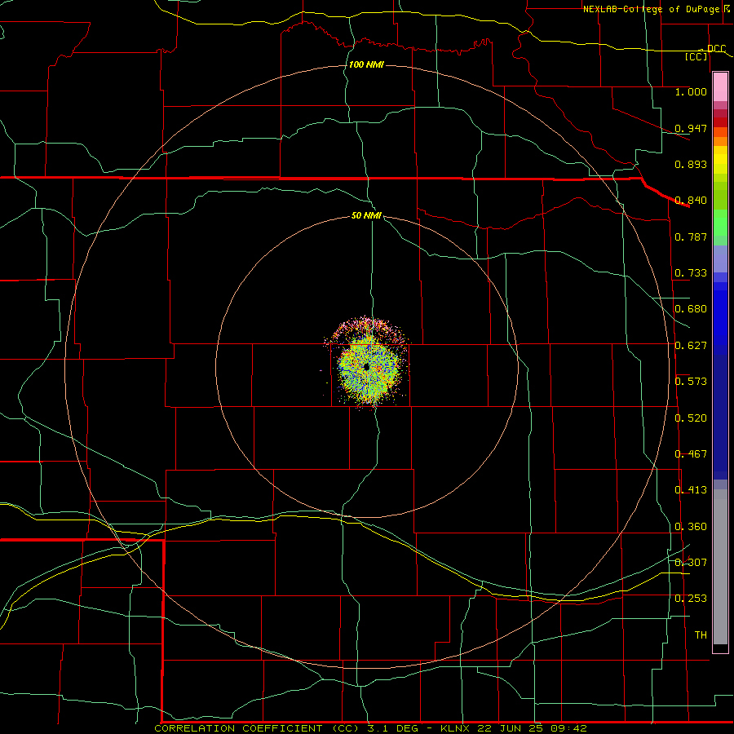Select the 0.893 color scale value
This screenshot has height=734, width=734.
point(691,164)
